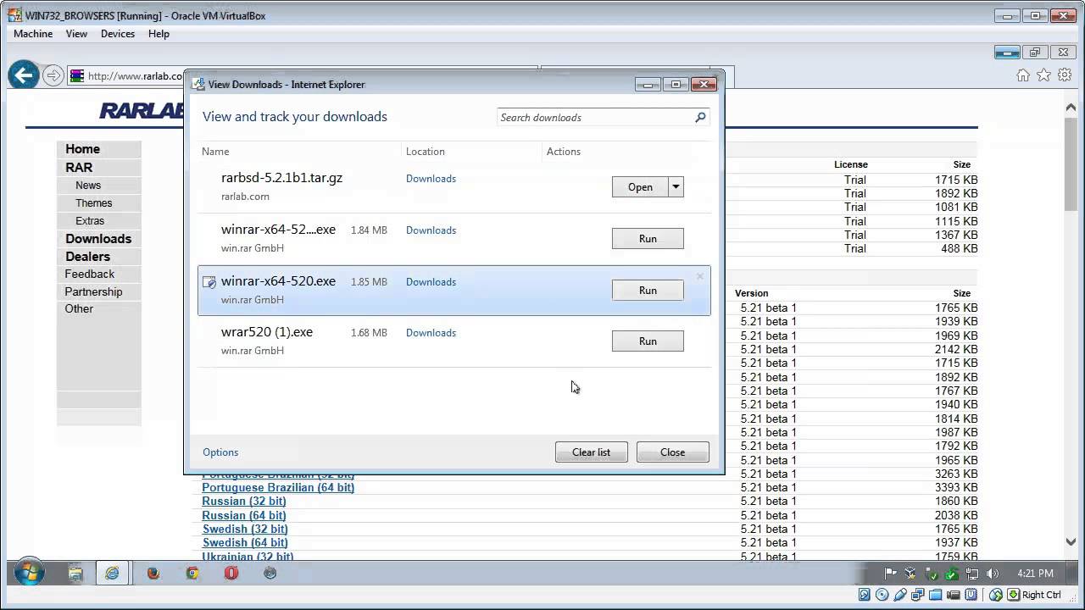Click Open for rarbsd-5.2.1b1.tar.gz
Image resolution: width=1085 pixels, height=610 pixels.
(640, 187)
